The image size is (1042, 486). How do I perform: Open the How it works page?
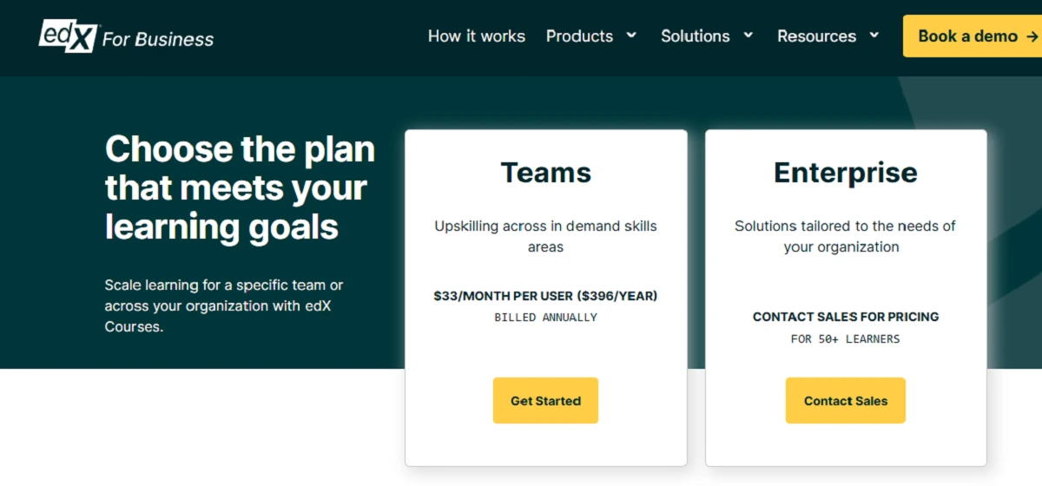coord(476,36)
